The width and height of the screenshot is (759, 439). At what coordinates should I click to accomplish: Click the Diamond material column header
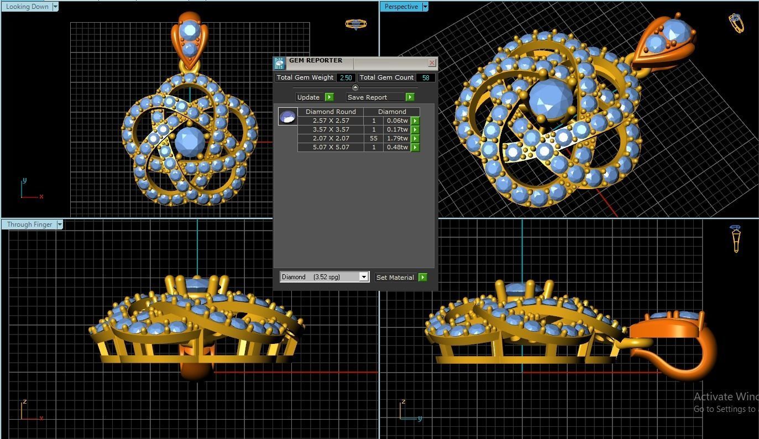coord(392,112)
